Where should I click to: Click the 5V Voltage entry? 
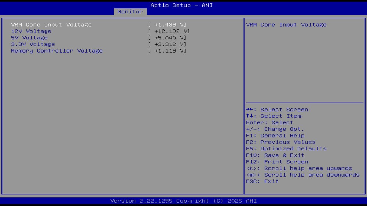coord(29,38)
